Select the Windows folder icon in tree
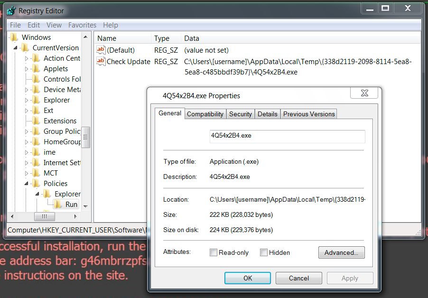This screenshot has width=428, height=298. [x=14, y=37]
